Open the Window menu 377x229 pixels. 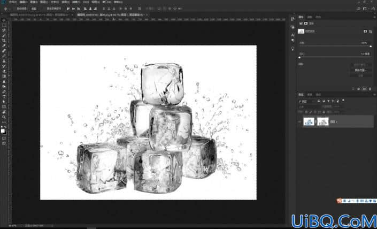point(107,2)
